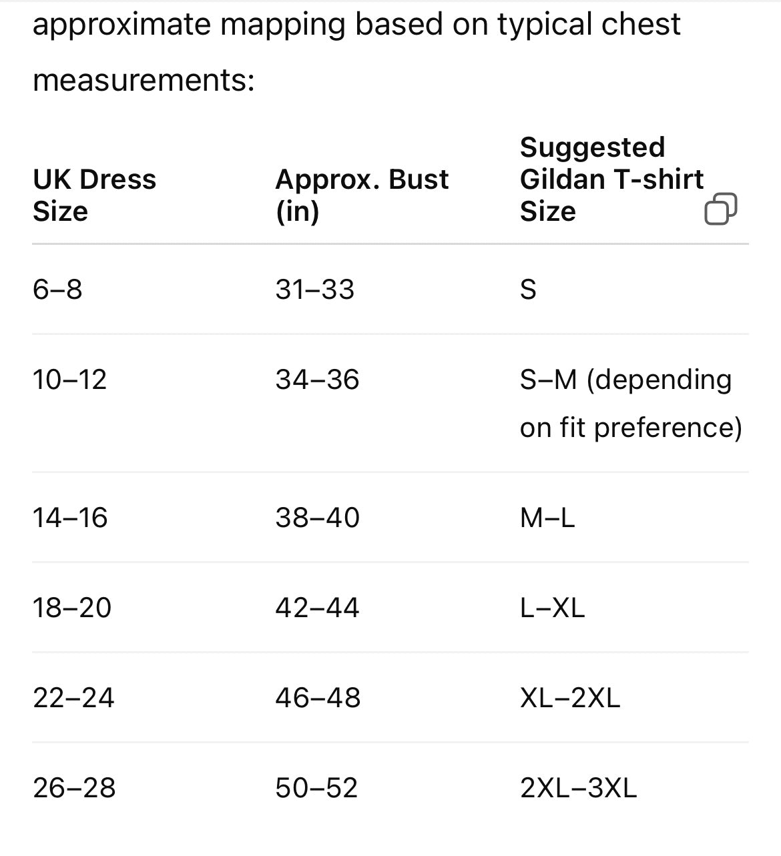This screenshot has width=781, height=856.
Task: Click the 38–40 bust measurement cell
Action: click(x=317, y=518)
